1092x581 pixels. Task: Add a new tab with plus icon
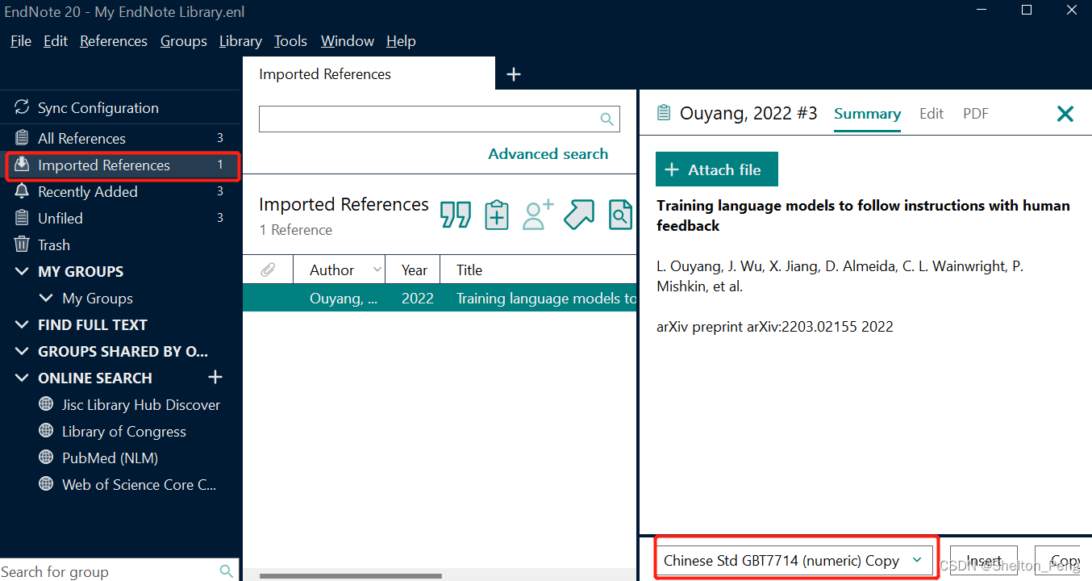click(x=514, y=74)
